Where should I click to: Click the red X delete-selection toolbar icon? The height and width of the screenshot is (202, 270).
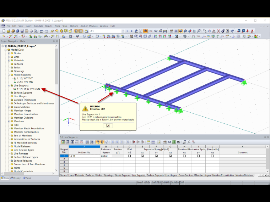[218, 31]
